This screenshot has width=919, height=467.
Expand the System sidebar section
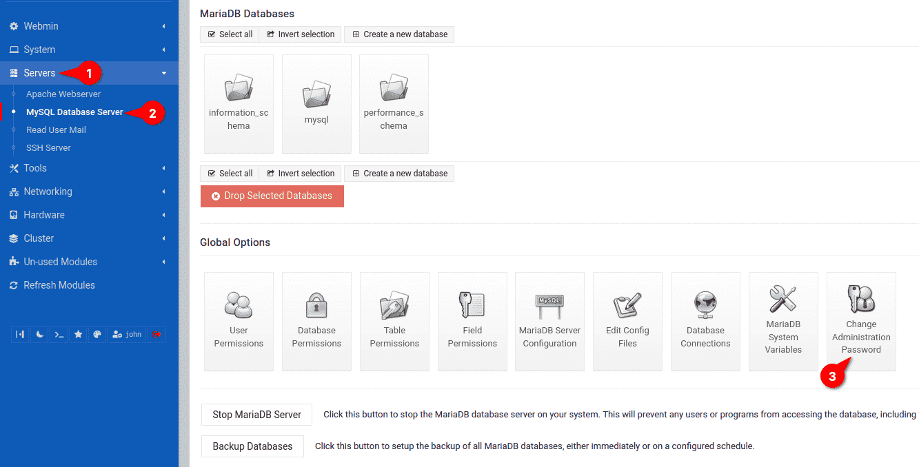(89, 50)
